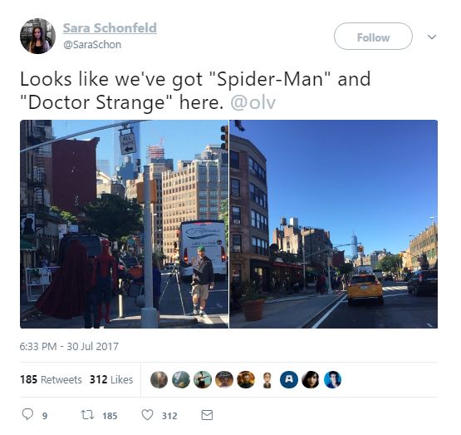Viewport: 461px width, 435px height.
Task: Click the bobblehead figure liker avatar
Action: tap(267, 380)
